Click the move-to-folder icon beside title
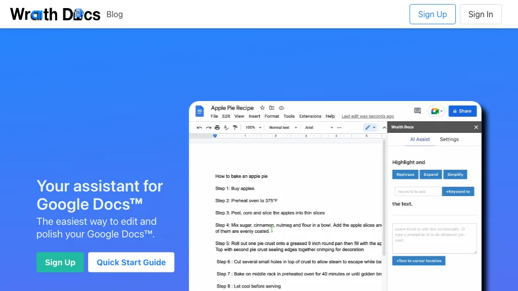This screenshot has height=291, width=518. [272, 108]
